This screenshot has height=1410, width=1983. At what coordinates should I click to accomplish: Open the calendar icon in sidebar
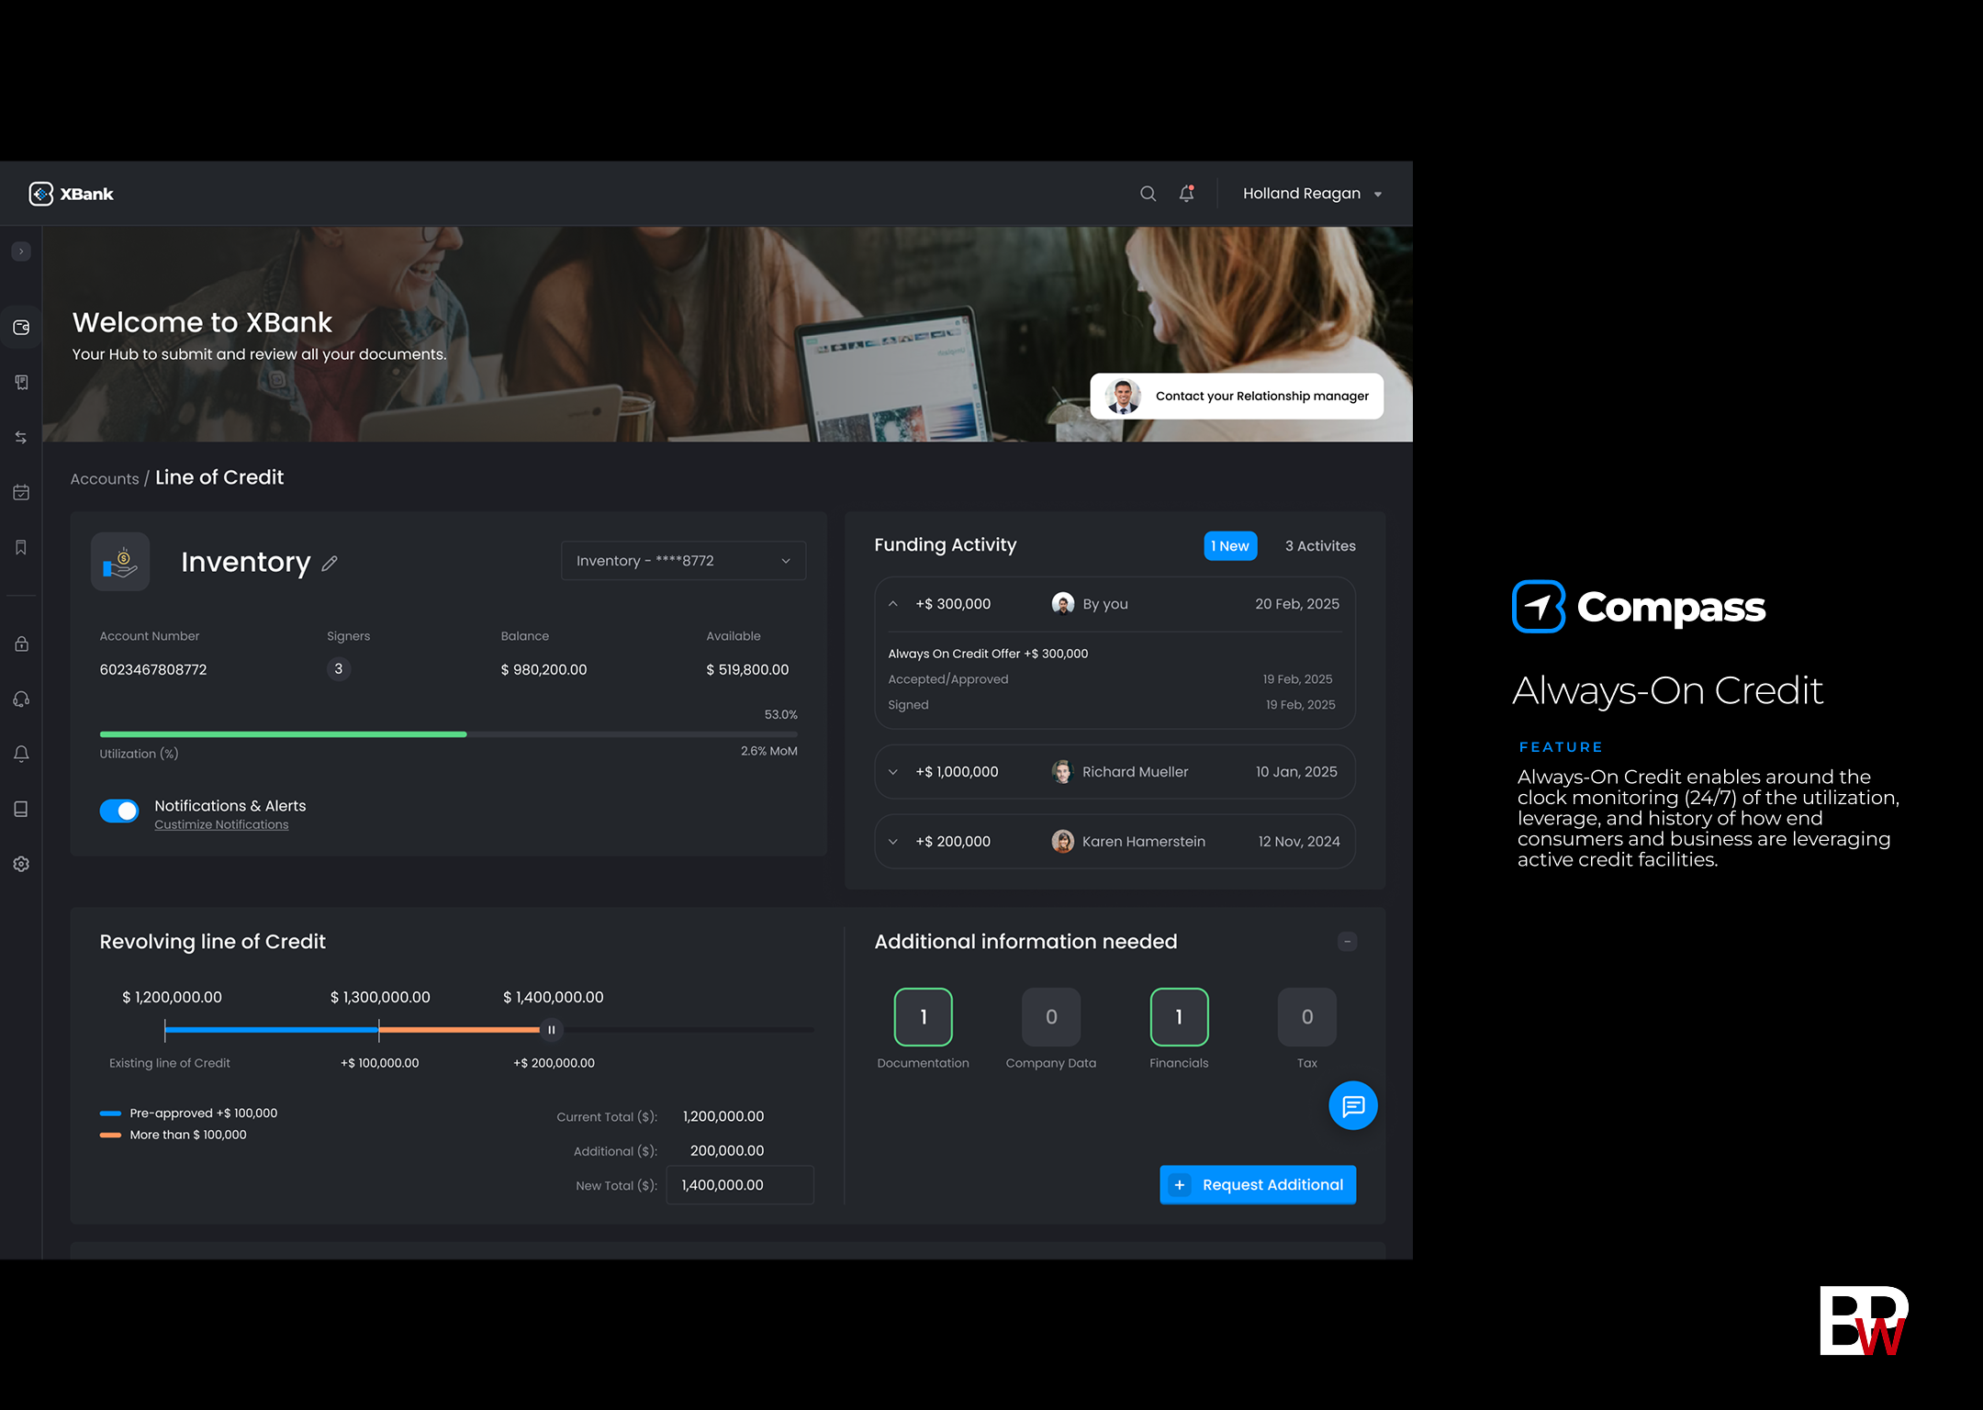pyautogui.click(x=21, y=493)
